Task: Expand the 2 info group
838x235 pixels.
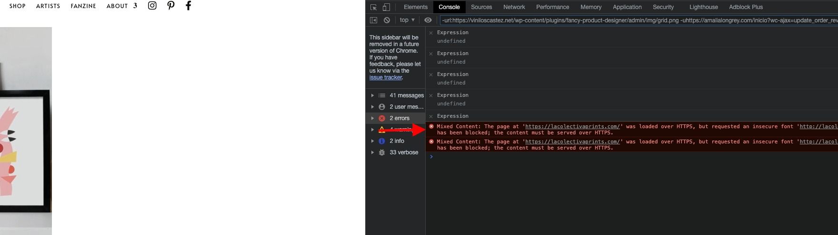Action: [372, 141]
